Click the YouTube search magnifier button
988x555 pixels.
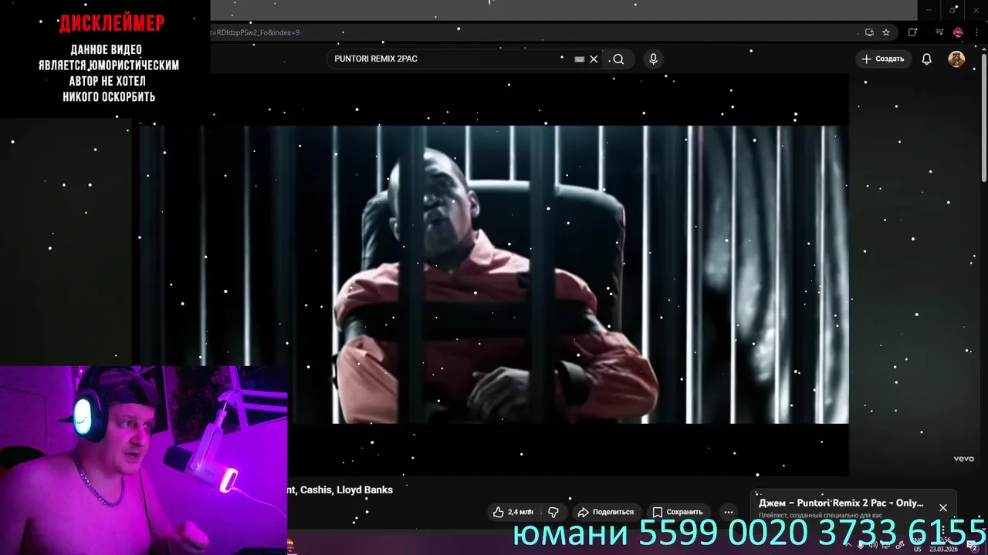coord(618,59)
